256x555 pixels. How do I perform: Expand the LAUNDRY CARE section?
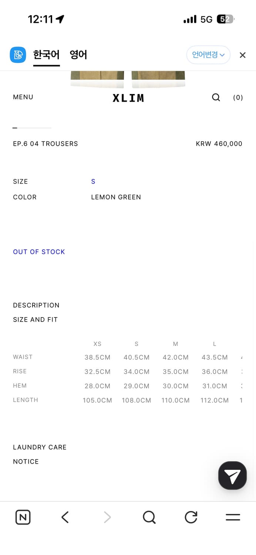click(40, 447)
